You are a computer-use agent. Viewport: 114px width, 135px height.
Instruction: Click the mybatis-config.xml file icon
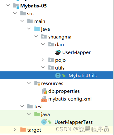(x=44, y=99)
